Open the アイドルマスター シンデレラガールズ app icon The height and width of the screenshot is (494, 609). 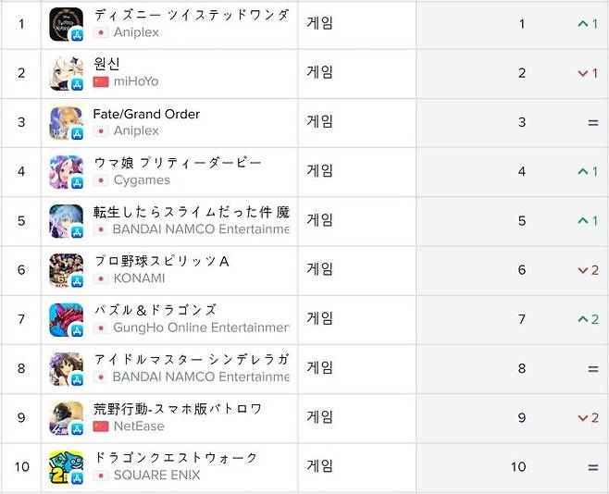(66, 368)
